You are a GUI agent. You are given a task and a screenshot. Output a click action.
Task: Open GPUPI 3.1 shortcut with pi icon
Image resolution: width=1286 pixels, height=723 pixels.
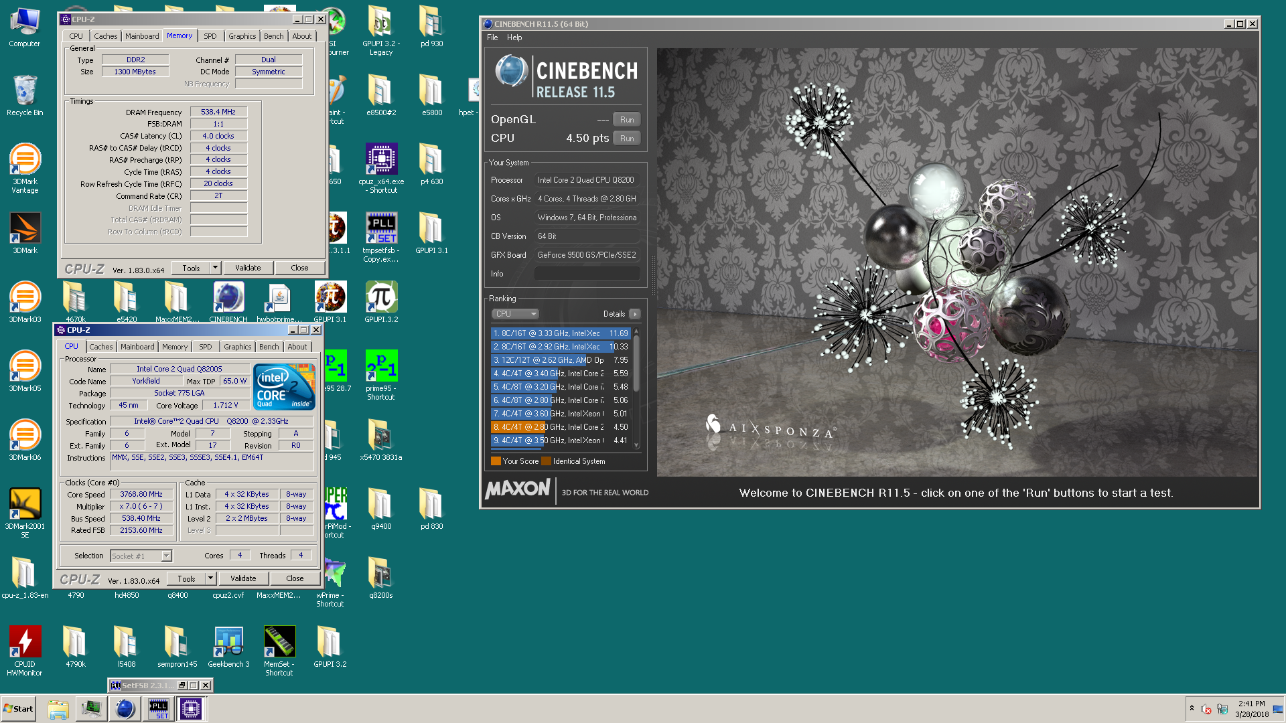coord(330,302)
